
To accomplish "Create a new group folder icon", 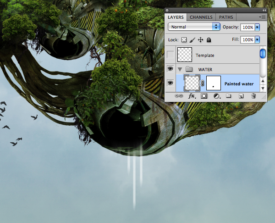I will [228, 96].
